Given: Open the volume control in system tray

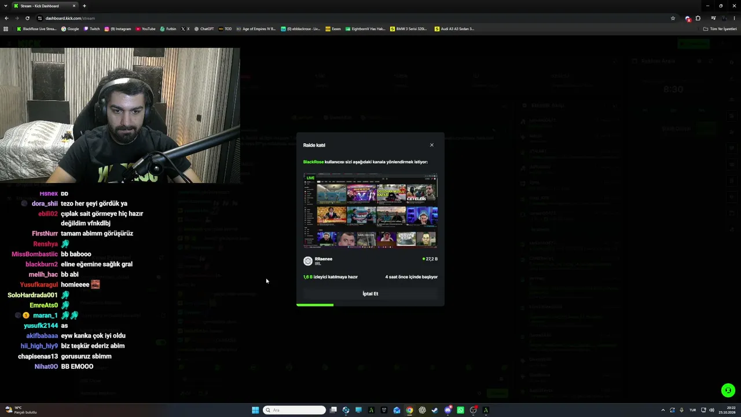Looking at the screenshot, I should 711,410.
